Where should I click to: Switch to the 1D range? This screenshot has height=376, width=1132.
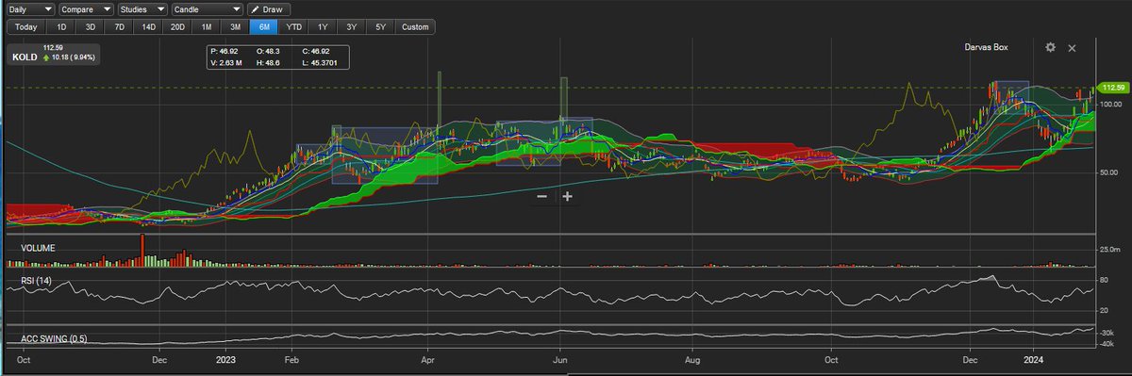click(62, 26)
